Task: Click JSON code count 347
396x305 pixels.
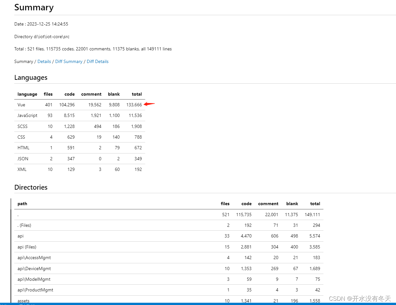Action: pyautogui.click(x=71, y=159)
